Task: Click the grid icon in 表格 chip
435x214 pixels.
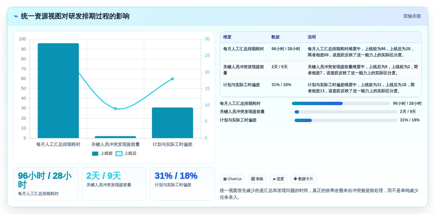Action: coord(253,179)
